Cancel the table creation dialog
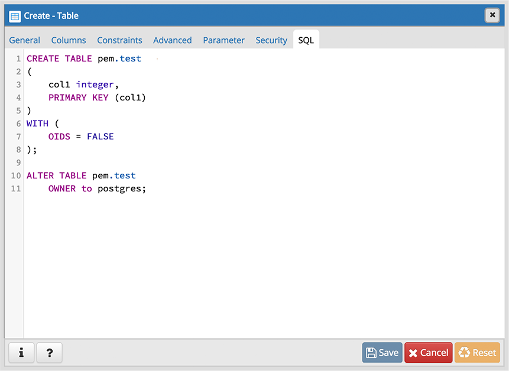 [x=428, y=353]
